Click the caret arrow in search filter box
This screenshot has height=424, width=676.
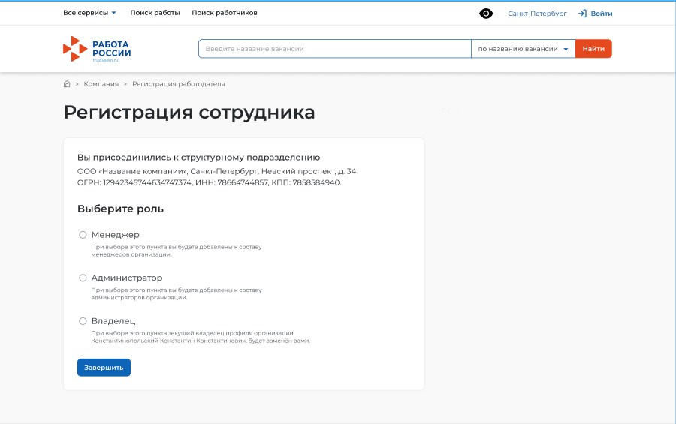pos(566,50)
